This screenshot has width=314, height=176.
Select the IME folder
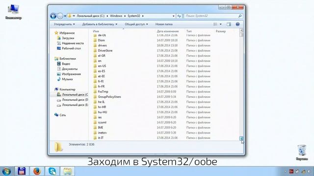coord(100,128)
